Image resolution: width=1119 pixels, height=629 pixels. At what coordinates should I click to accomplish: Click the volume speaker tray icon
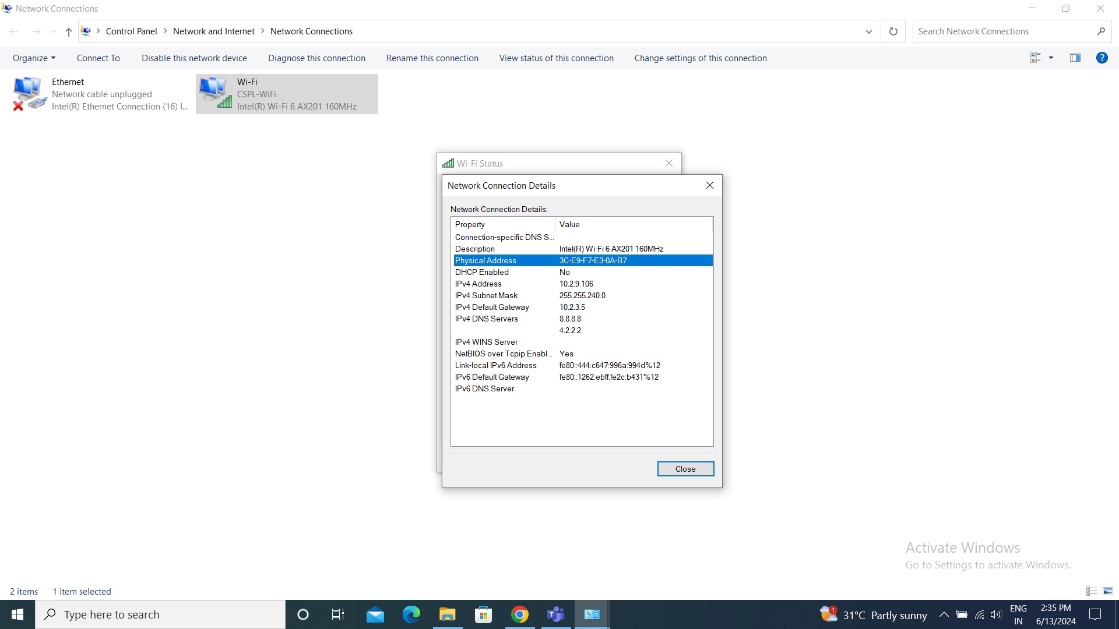click(x=996, y=614)
